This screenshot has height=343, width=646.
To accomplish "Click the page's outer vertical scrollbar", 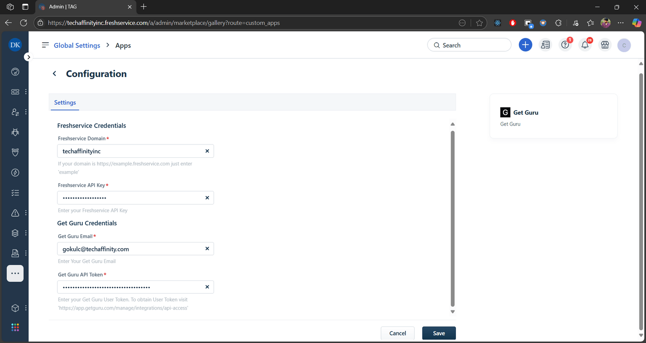I will (x=641, y=202).
